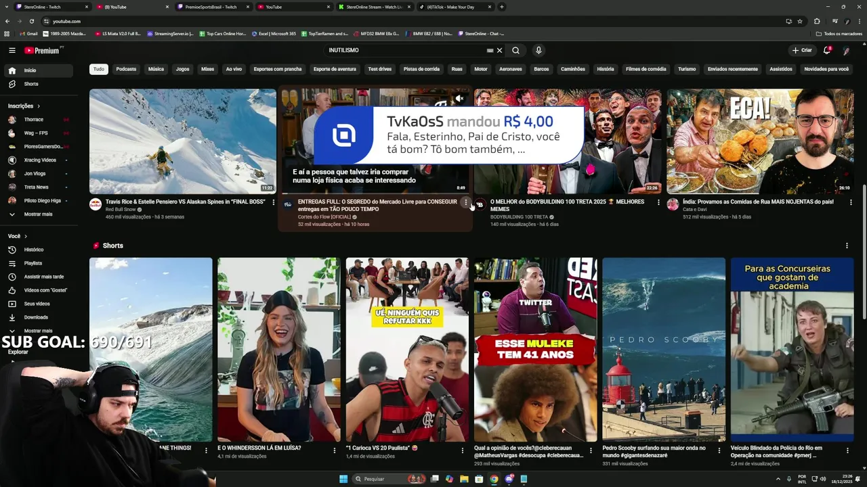
Task: Select the Test drives filter chip
Action: point(379,69)
